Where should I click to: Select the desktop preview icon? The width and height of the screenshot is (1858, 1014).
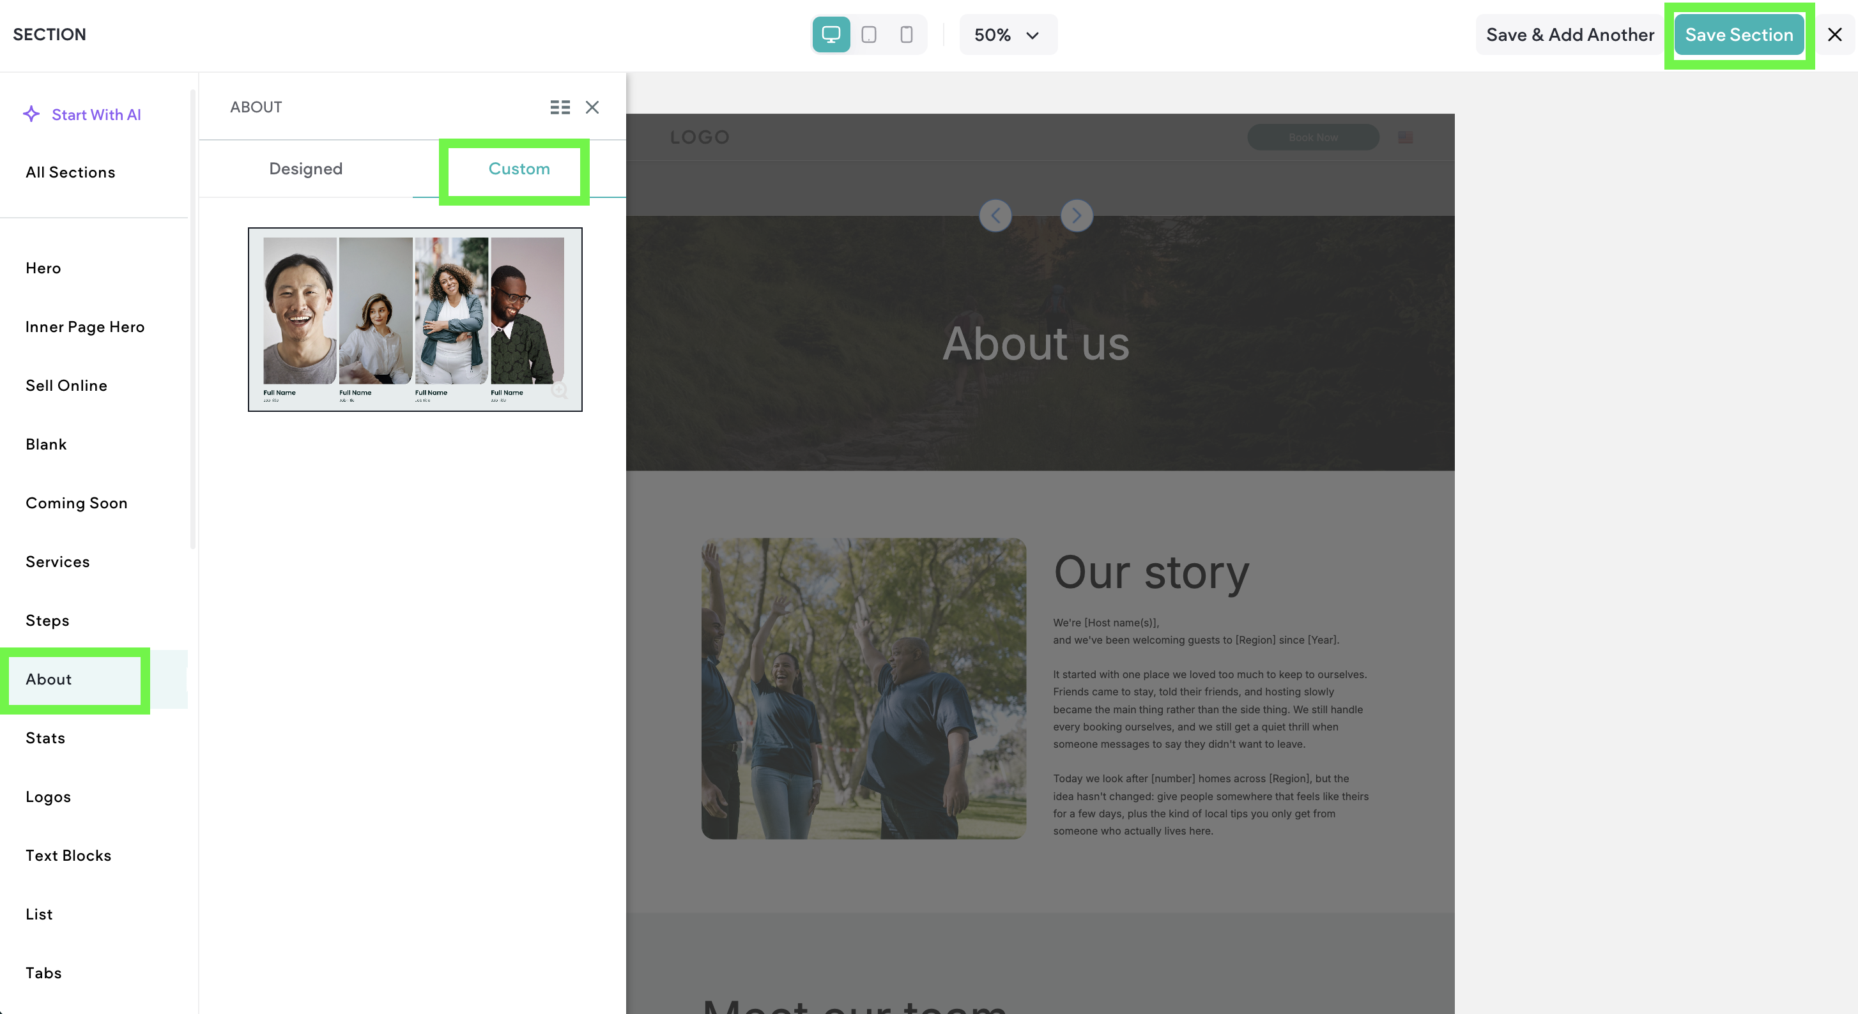[x=831, y=34]
